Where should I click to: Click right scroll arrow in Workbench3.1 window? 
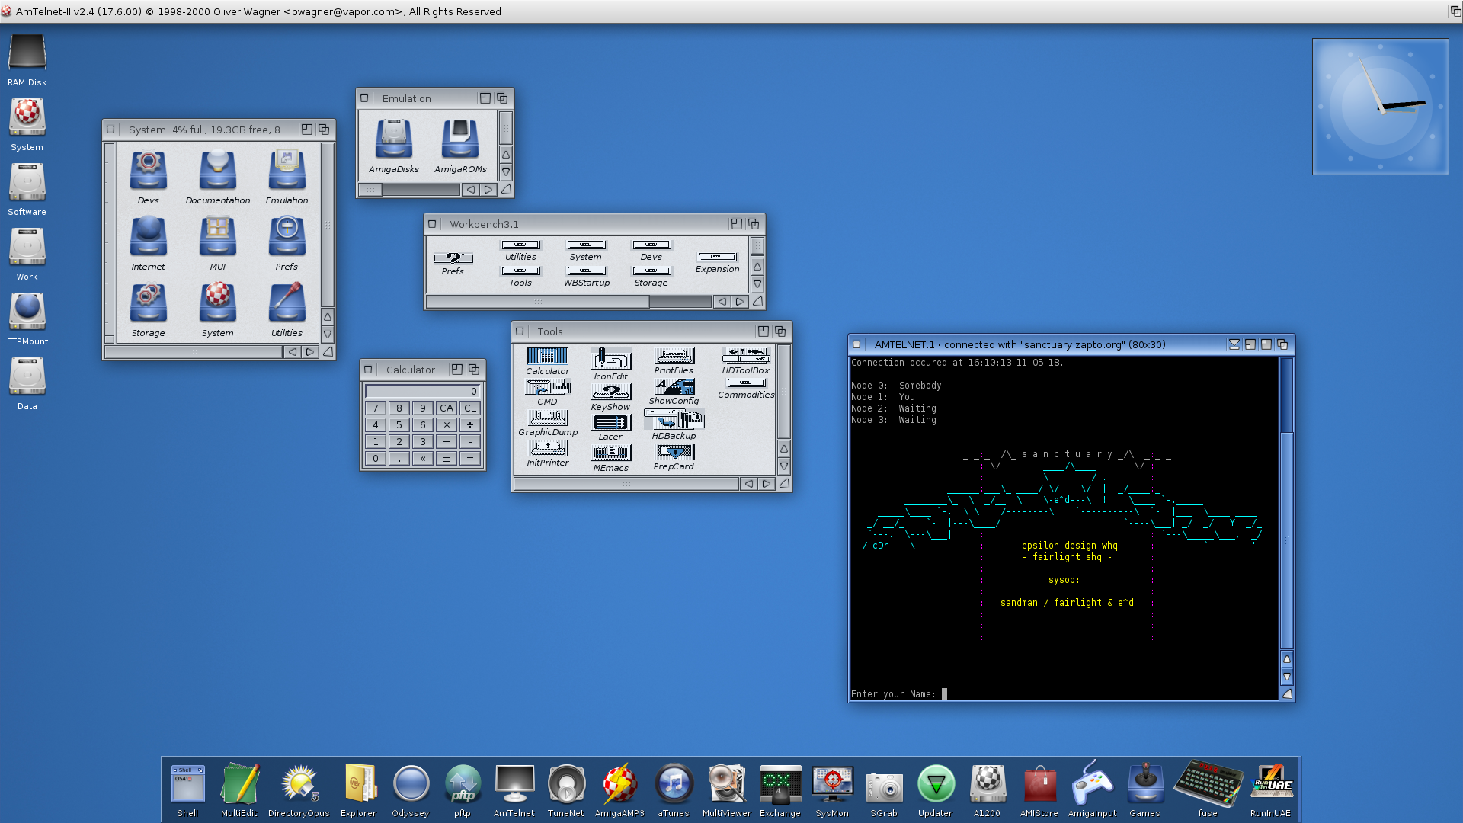[x=739, y=302]
